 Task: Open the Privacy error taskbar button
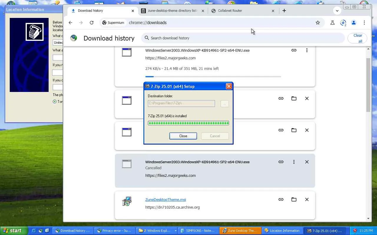pyautogui.click(x=115, y=231)
